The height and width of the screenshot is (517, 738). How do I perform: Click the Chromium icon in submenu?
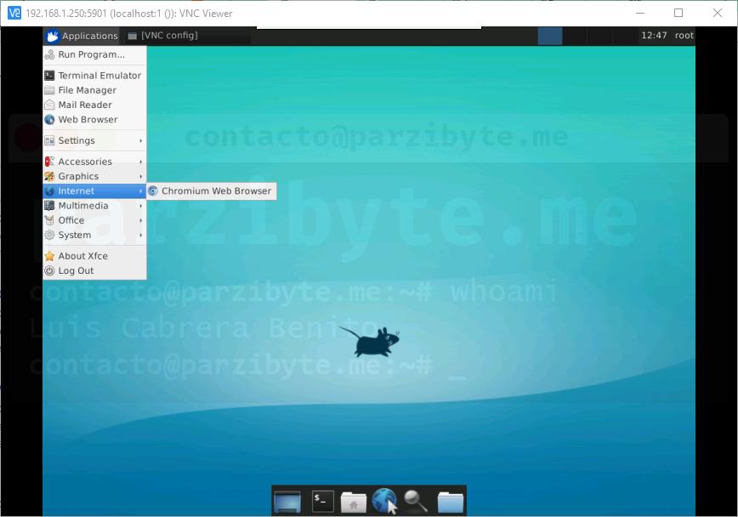pyautogui.click(x=153, y=191)
